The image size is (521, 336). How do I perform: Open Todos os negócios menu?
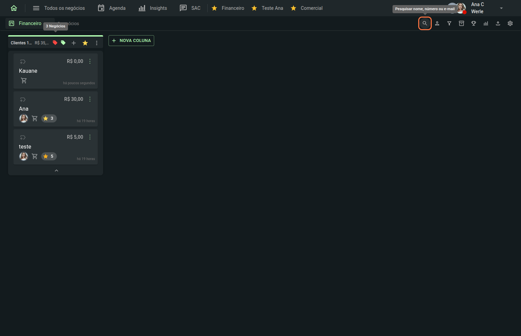coord(59,8)
